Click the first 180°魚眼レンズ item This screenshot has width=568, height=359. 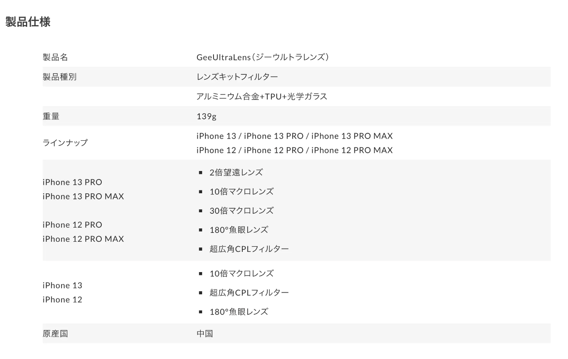click(x=239, y=230)
